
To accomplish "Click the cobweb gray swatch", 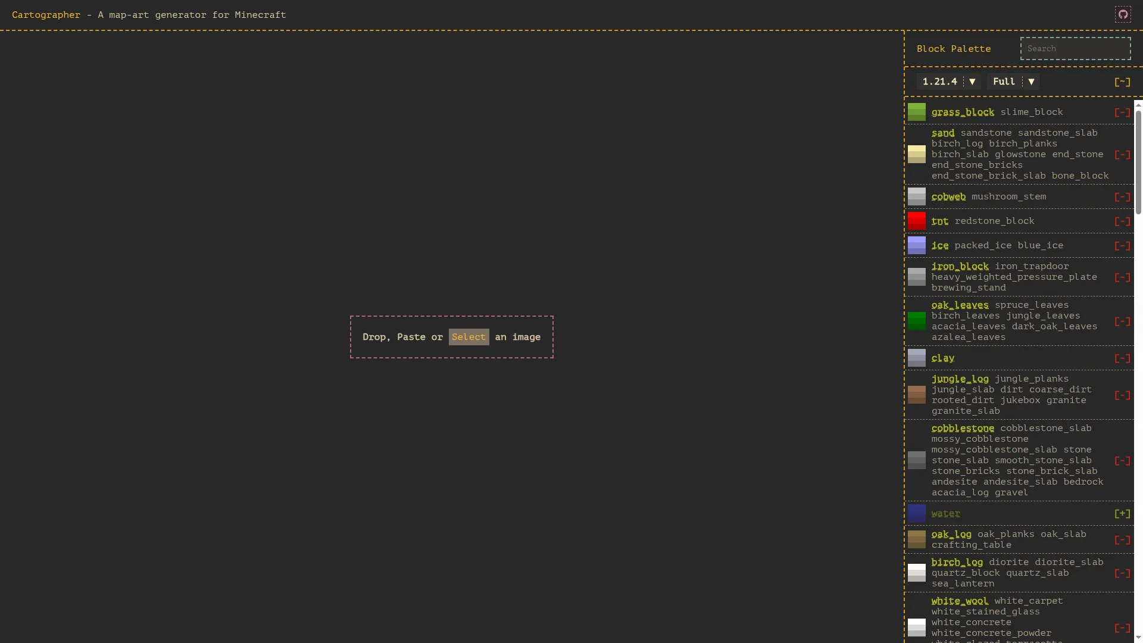I will 917,196.
